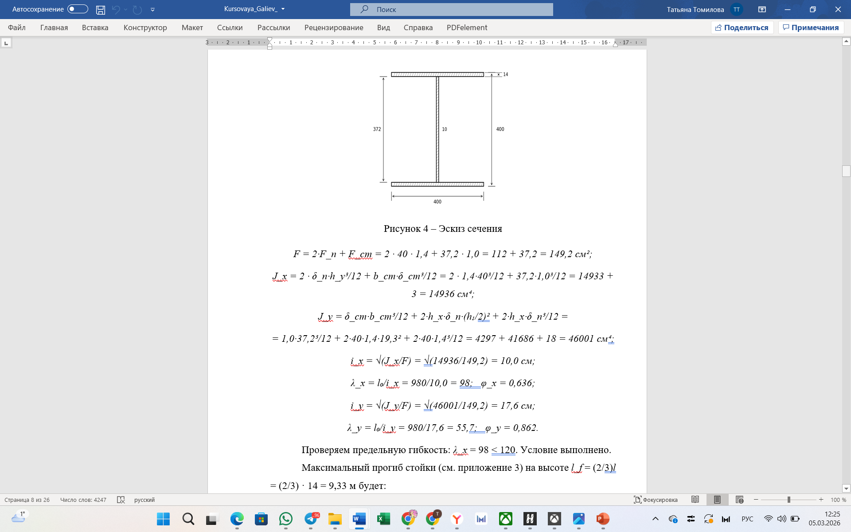Expand Customize Quick Access Toolbar arrow

click(x=152, y=9)
